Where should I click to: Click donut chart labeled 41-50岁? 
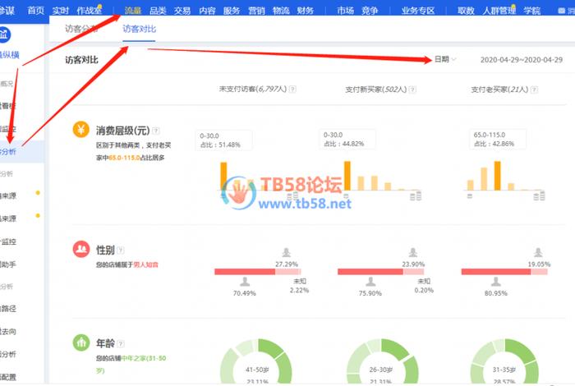256,361
